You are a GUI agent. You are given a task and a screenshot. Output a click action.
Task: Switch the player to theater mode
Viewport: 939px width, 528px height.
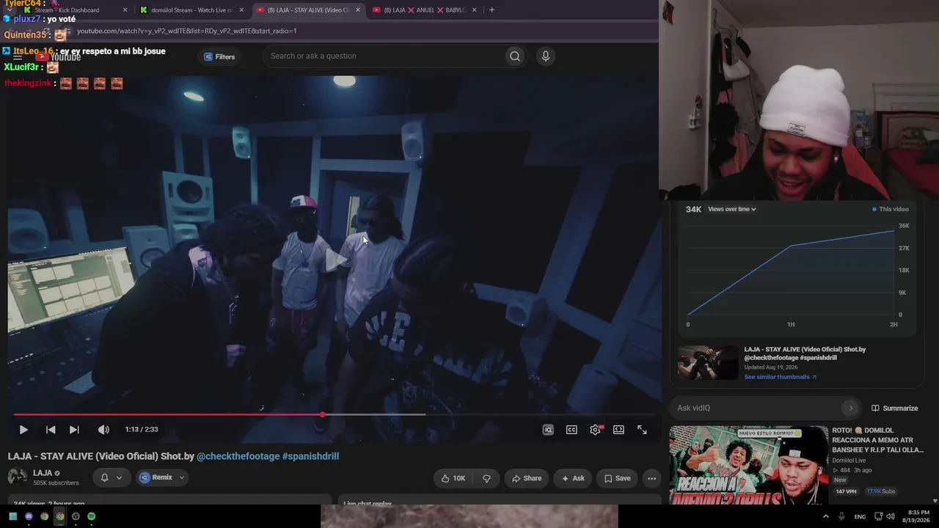pyautogui.click(x=618, y=430)
